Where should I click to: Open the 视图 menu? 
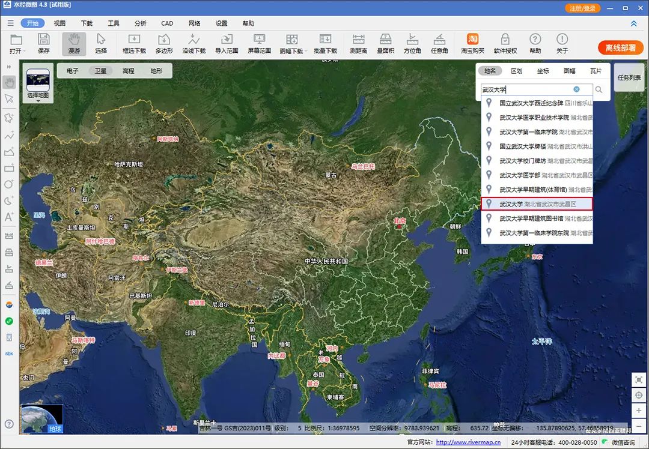[59, 23]
